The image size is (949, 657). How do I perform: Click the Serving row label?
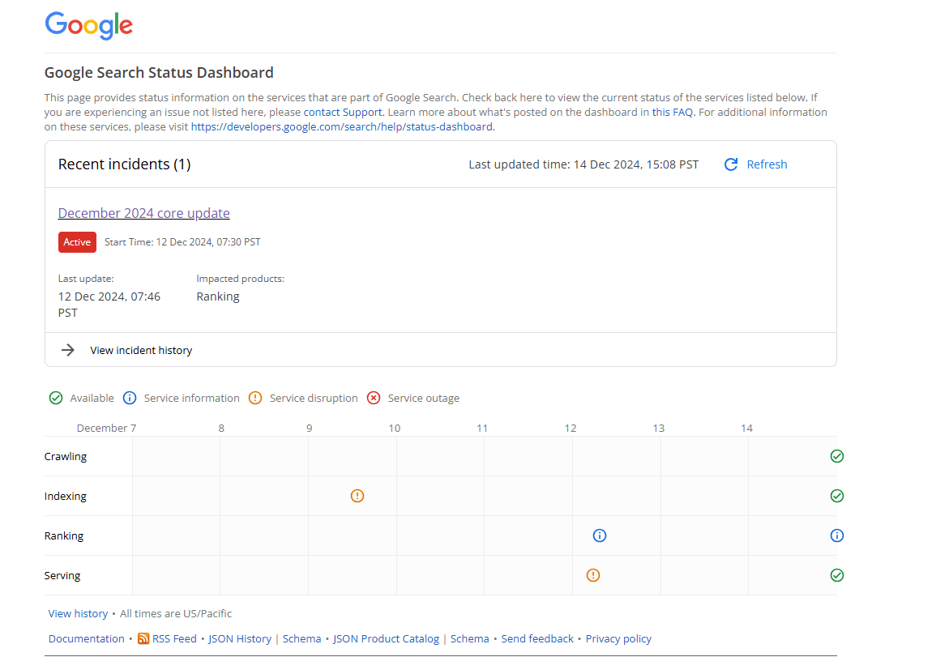coord(62,575)
